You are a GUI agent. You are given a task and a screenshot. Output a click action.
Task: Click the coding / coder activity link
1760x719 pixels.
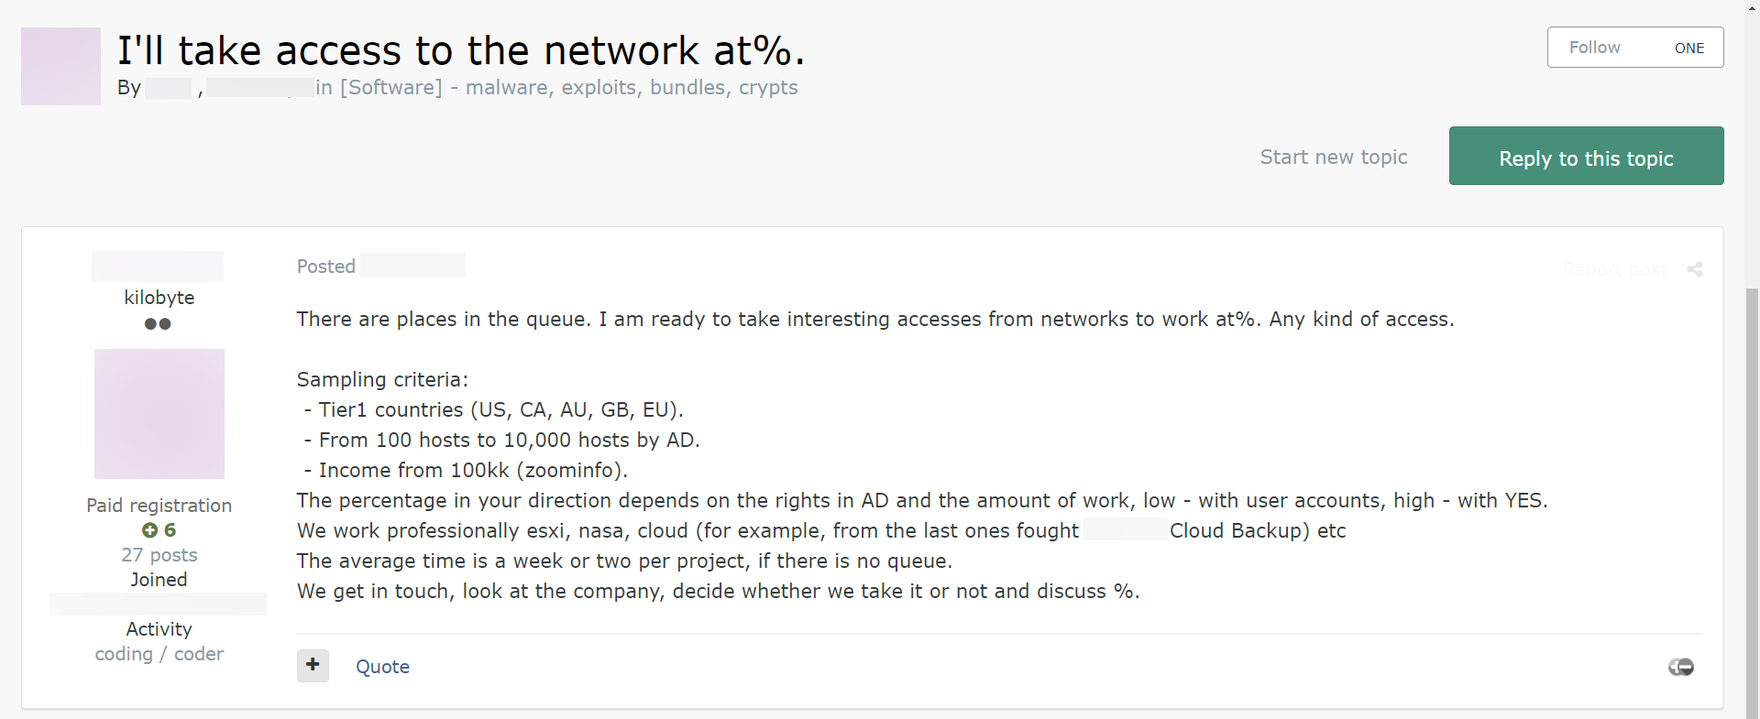159,654
